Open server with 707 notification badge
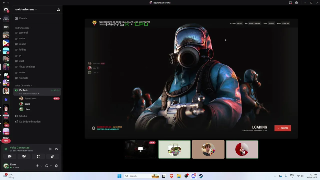The image size is (320, 180). click(x=6, y=123)
